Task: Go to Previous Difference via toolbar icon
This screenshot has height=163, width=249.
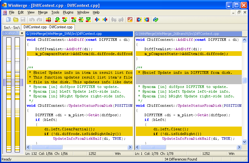Action: (64, 20)
